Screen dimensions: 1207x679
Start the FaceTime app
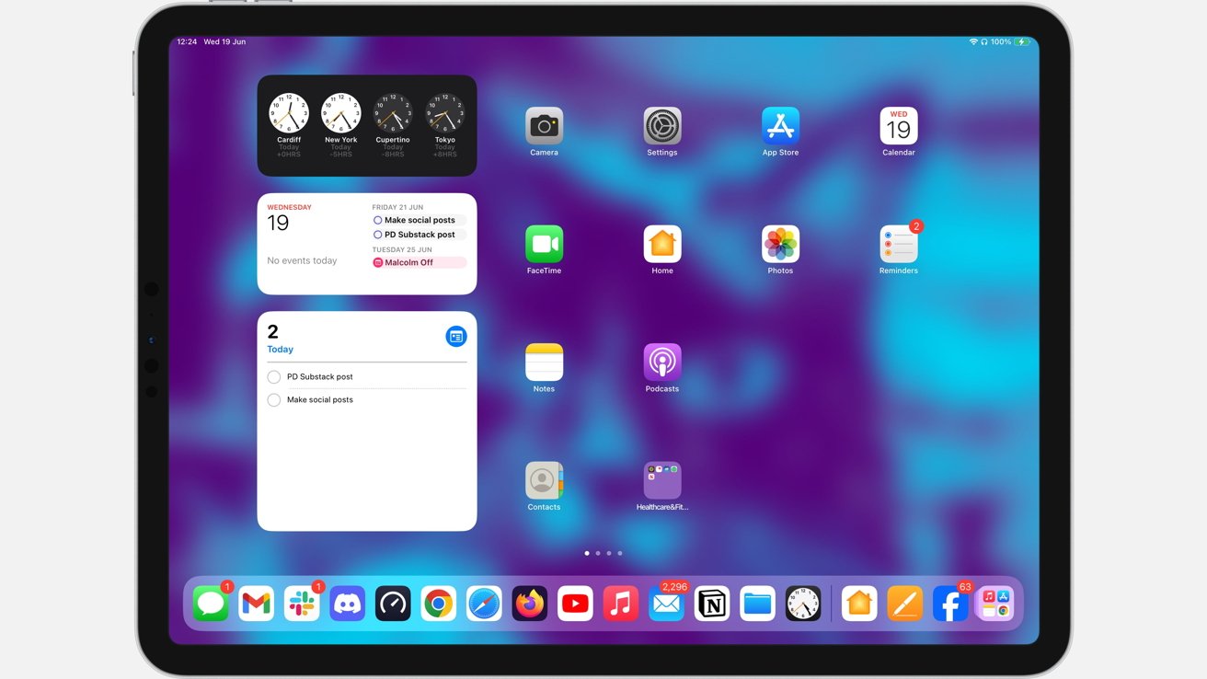pyautogui.click(x=544, y=244)
